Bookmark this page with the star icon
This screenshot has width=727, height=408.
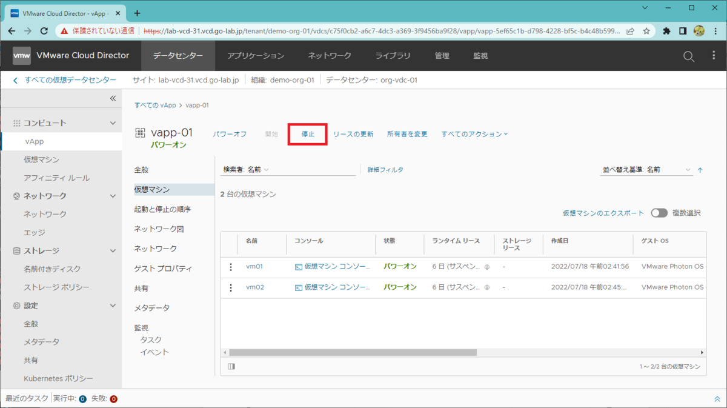click(646, 31)
